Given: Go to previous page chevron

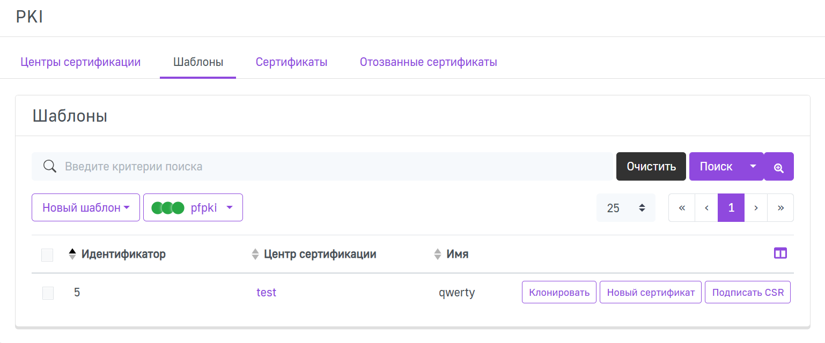Looking at the screenshot, I should [x=706, y=208].
